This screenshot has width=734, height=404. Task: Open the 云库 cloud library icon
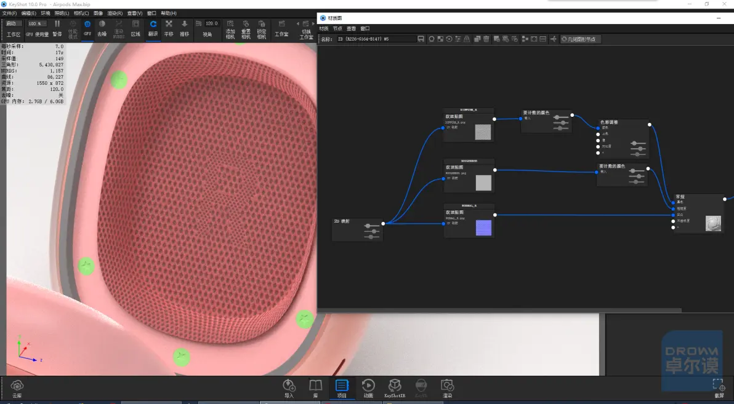coord(17,389)
